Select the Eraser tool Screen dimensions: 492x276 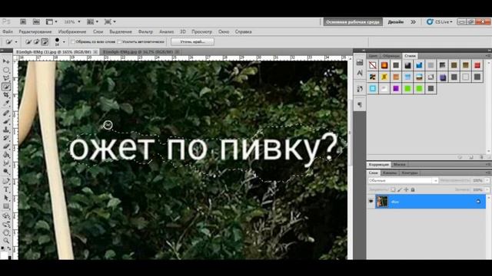(6, 146)
